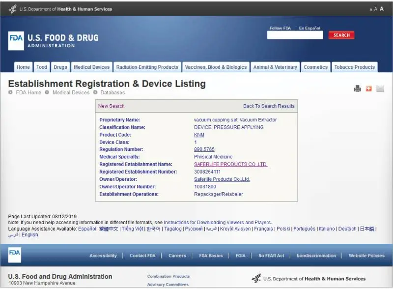Open regulation number 890.5765 link

(x=204, y=149)
